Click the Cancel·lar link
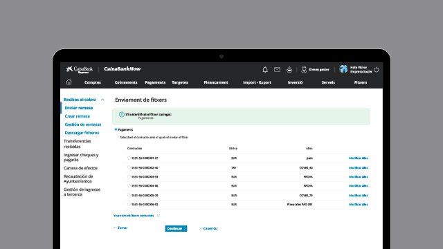This screenshot has height=249, width=443. pyautogui.click(x=208, y=229)
